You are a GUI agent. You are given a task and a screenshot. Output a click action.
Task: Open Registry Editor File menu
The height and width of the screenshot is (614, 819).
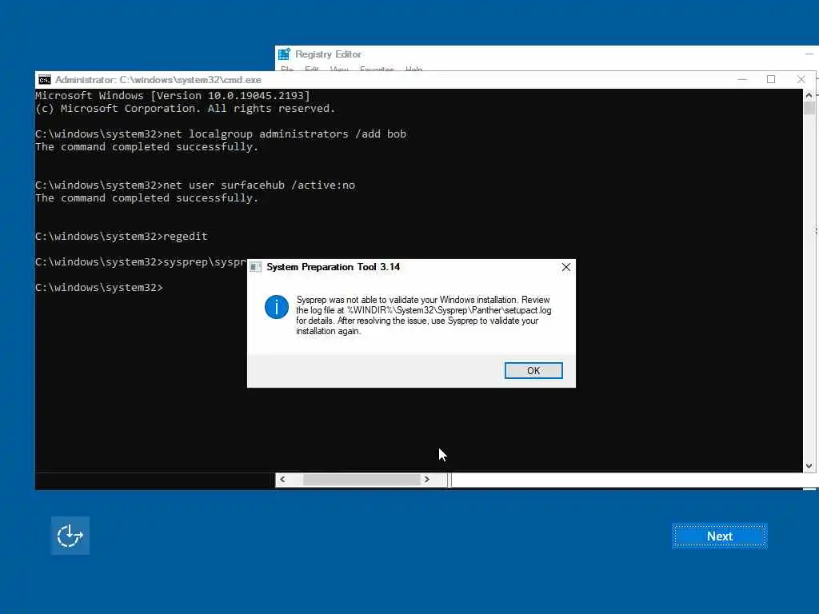[x=287, y=69]
